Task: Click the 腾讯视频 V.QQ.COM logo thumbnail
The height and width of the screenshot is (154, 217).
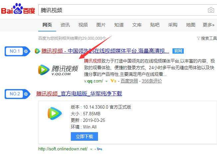Action: (58, 70)
